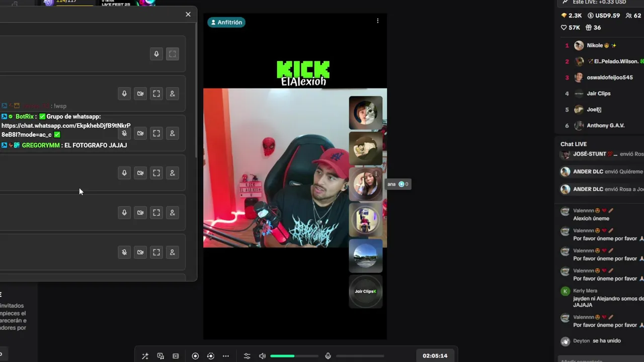This screenshot has height=362, width=644.
Task: Unmute microphone in the sixth guest slot
Action: (x=124, y=252)
